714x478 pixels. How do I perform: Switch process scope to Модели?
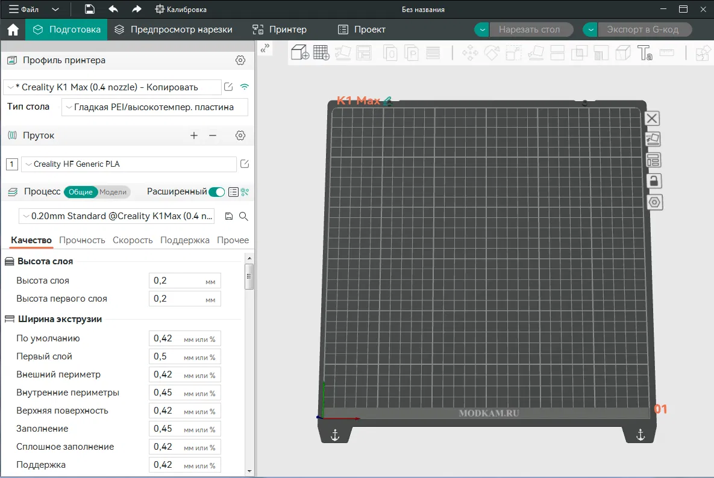coord(113,192)
